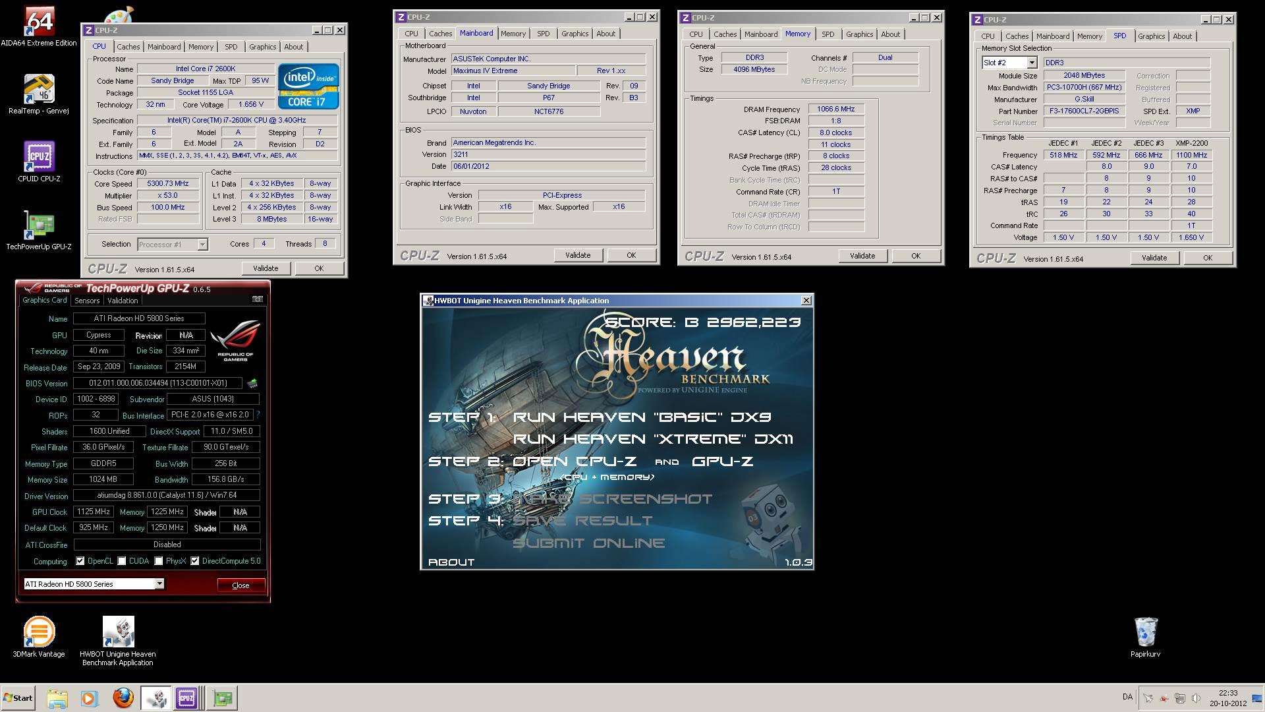Click the Close button in GPU-Z
Screen dimensions: 1265x712
240,585
